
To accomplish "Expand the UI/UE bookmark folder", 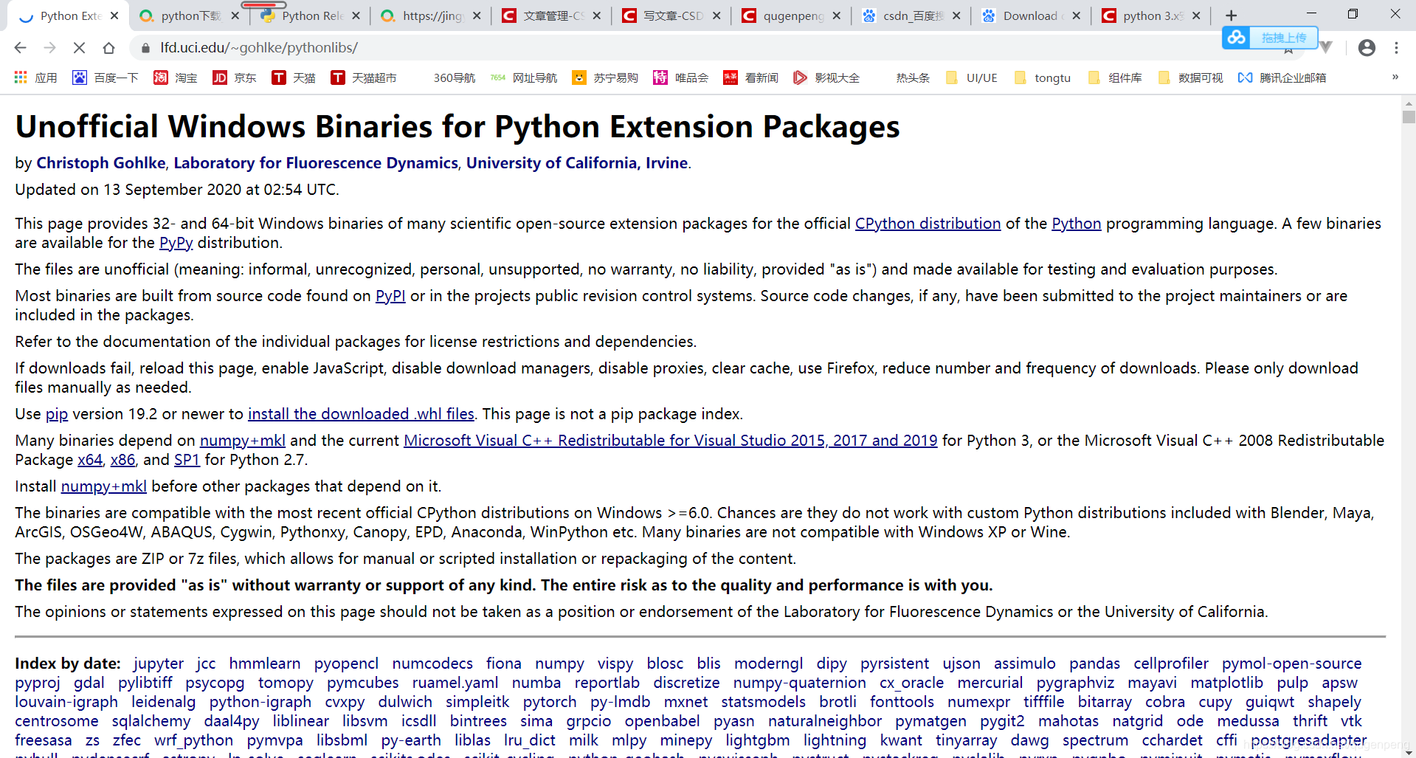I will coord(971,77).
